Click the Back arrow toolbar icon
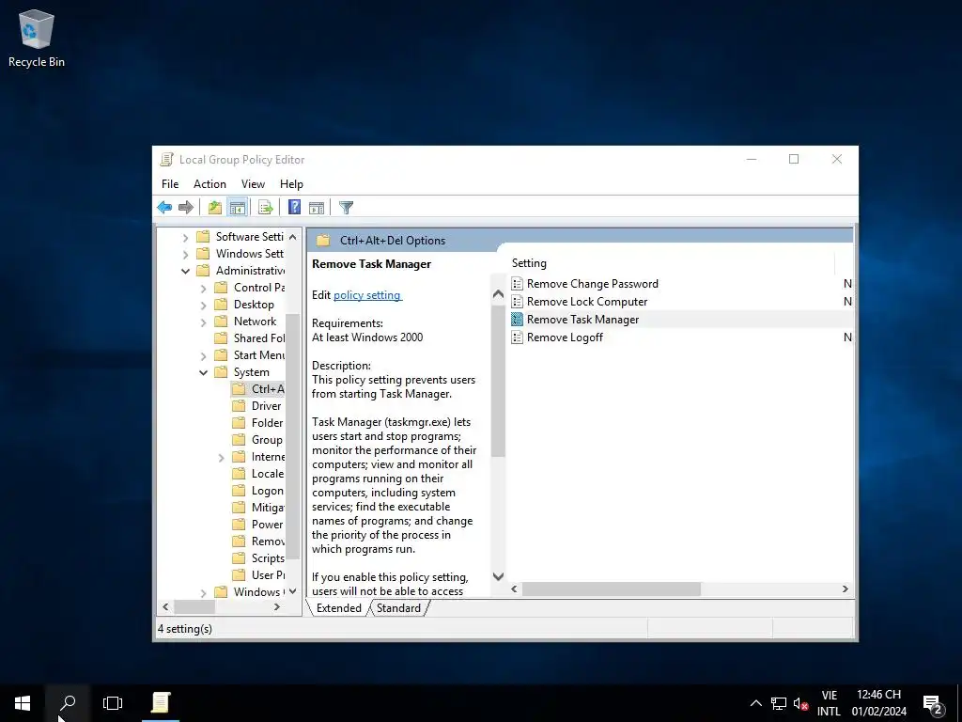962x722 pixels. point(164,208)
